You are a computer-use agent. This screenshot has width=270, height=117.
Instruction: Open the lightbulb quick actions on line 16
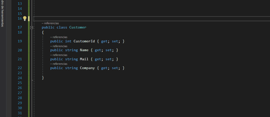coord(25,18)
